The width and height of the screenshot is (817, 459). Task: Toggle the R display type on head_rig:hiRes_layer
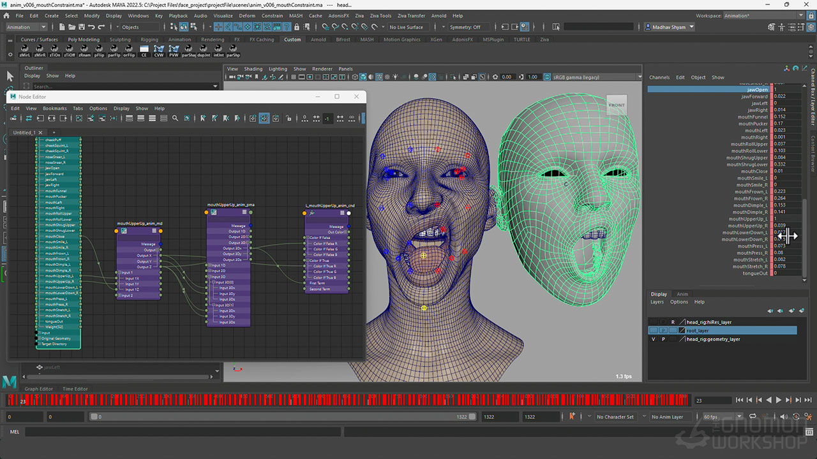[673, 323]
